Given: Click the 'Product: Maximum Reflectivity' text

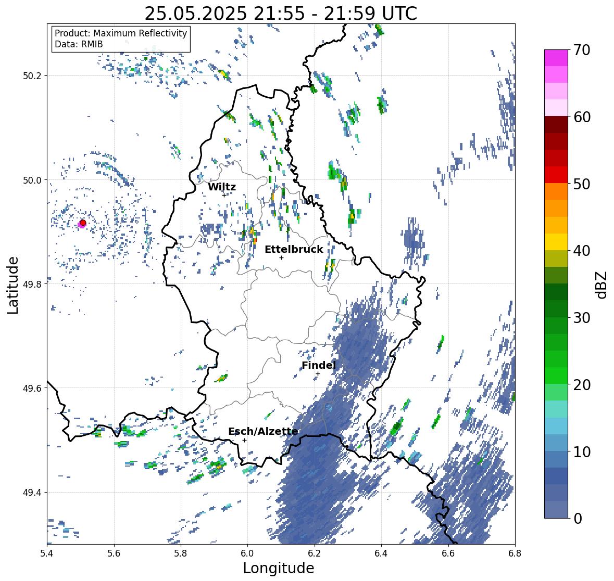Looking at the screenshot, I should click(121, 33).
